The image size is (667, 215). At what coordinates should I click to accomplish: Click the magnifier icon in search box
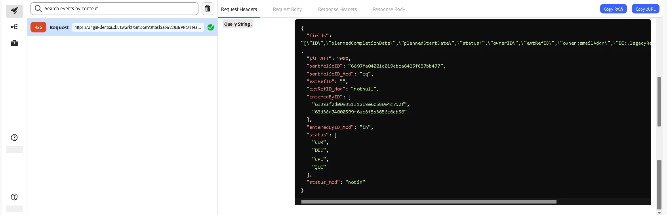[x=38, y=8]
